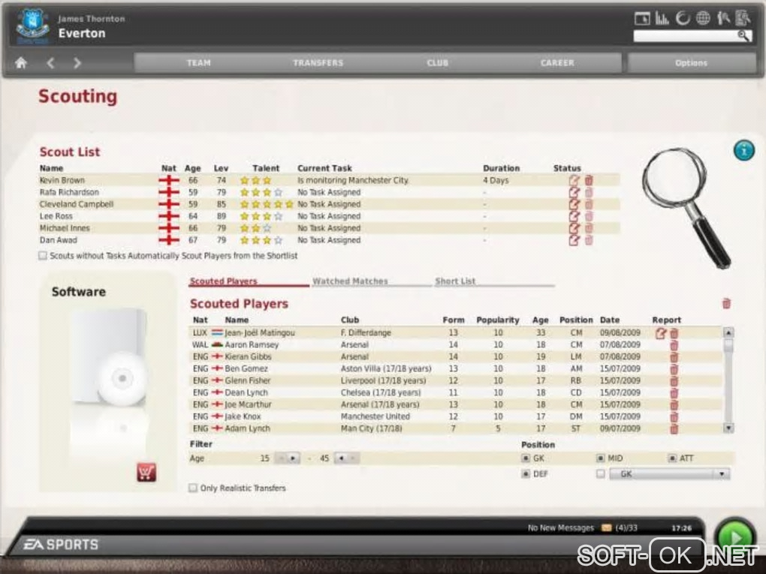Select player Aaron Ramsey row
This screenshot has height=574, width=766.
click(455, 345)
